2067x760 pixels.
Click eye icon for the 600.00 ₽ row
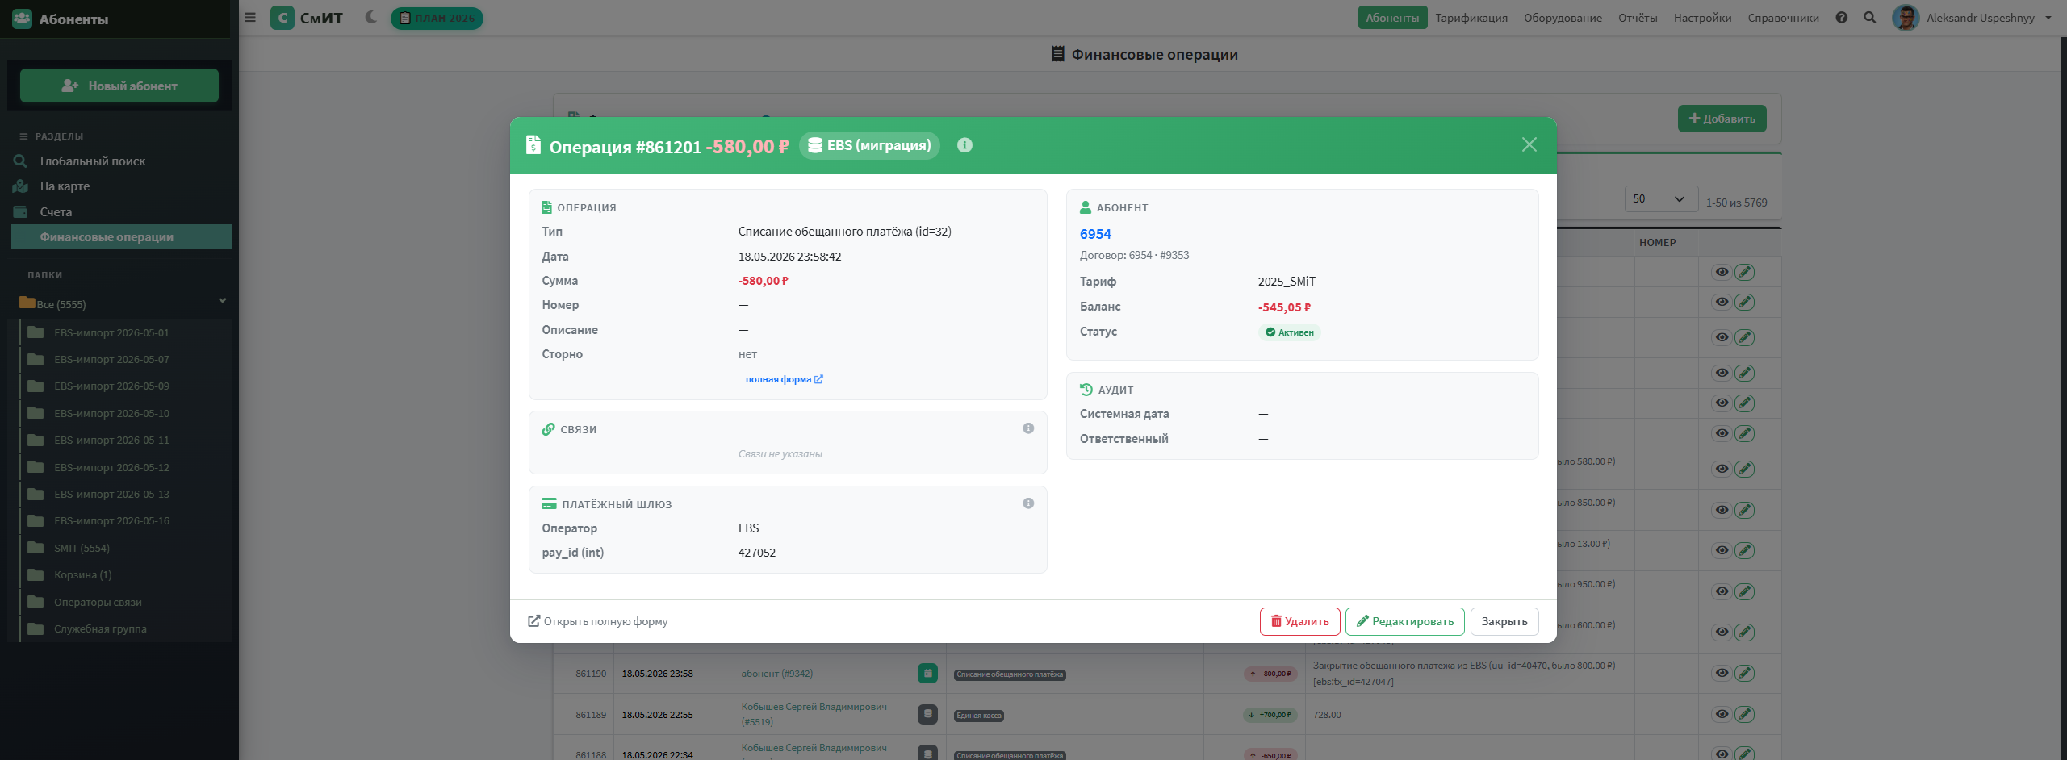click(1722, 632)
